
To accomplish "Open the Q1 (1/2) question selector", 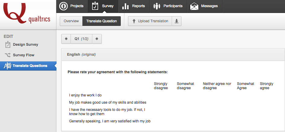I will (82, 39).
